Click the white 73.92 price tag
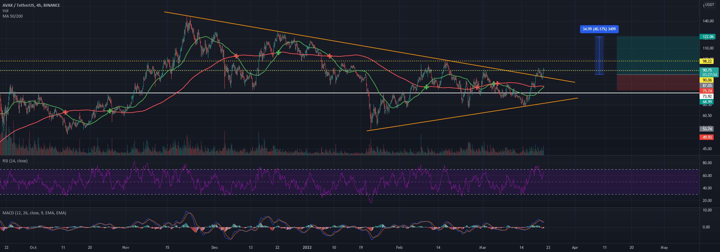 tap(707, 96)
